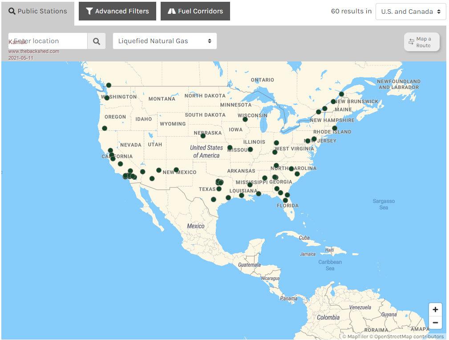Click the northernmost Washington station marker

tap(109, 85)
